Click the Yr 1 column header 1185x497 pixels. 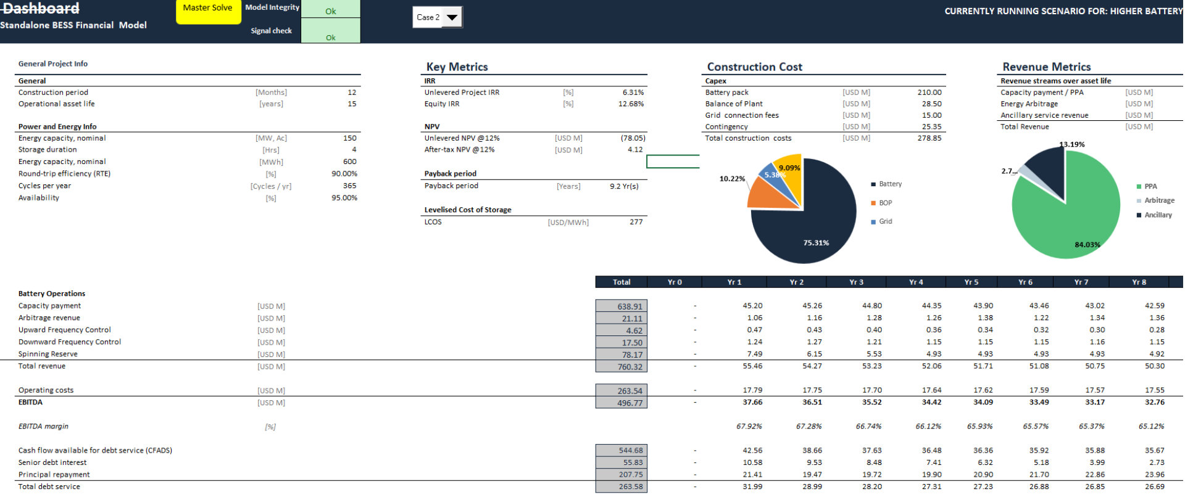[734, 282]
